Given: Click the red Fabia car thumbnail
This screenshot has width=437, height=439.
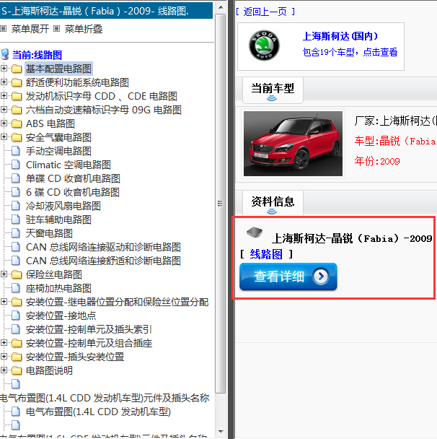Looking at the screenshot, I should click(x=293, y=144).
